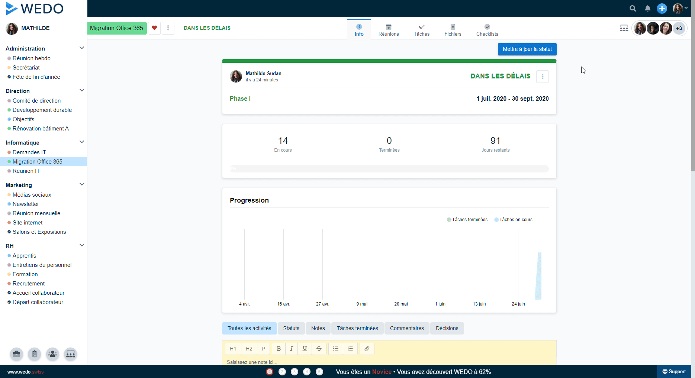The height and width of the screenshot is (378, 695).
Task: Open Accueil collaborateur checklist
Action: coord(39,293)
